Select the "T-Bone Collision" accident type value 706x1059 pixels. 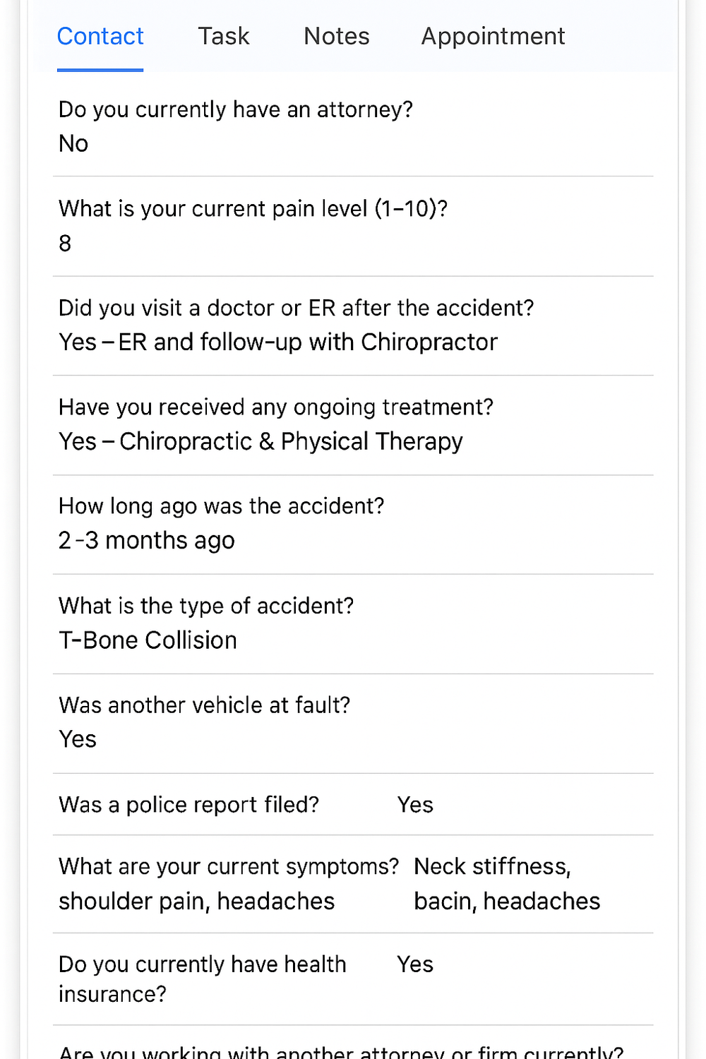pos(148,640)
